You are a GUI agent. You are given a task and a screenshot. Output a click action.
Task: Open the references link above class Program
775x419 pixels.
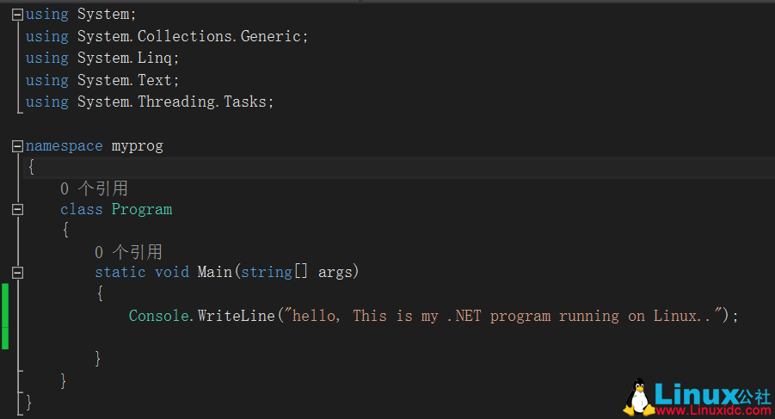pos(94,188)
